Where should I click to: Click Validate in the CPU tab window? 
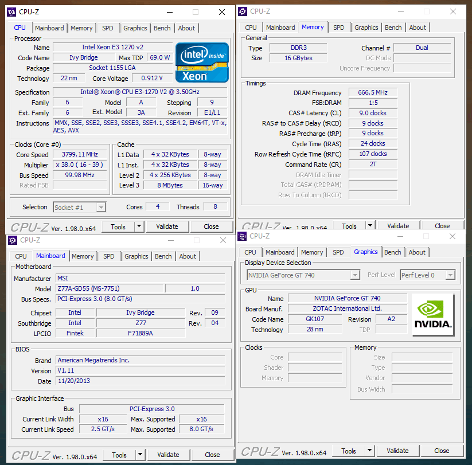click(x=167, y=226)
